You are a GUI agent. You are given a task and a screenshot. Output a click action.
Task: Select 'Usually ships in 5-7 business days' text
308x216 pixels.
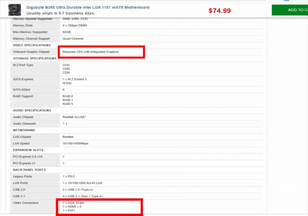60,13
